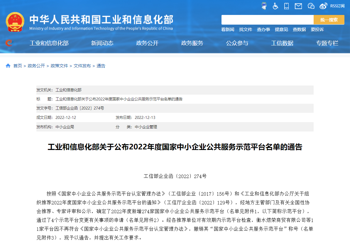Click the accessibility wheelchair icon
Viewport: 350px width, 244px height.
click(x=275, y=6)
